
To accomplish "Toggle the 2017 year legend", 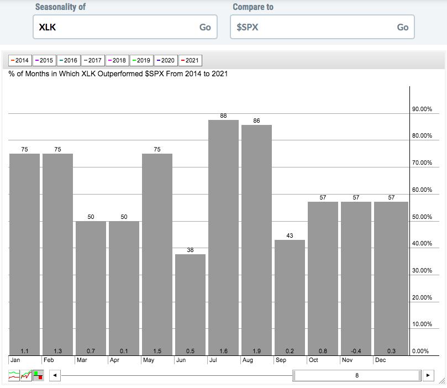I will [93, 60].
